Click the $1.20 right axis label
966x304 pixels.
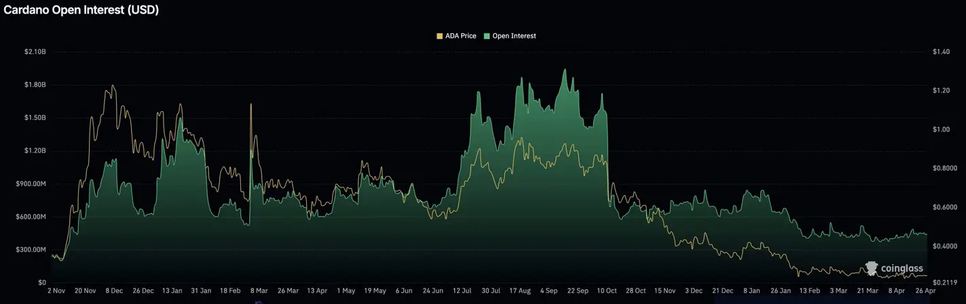(x=942, y=91)
